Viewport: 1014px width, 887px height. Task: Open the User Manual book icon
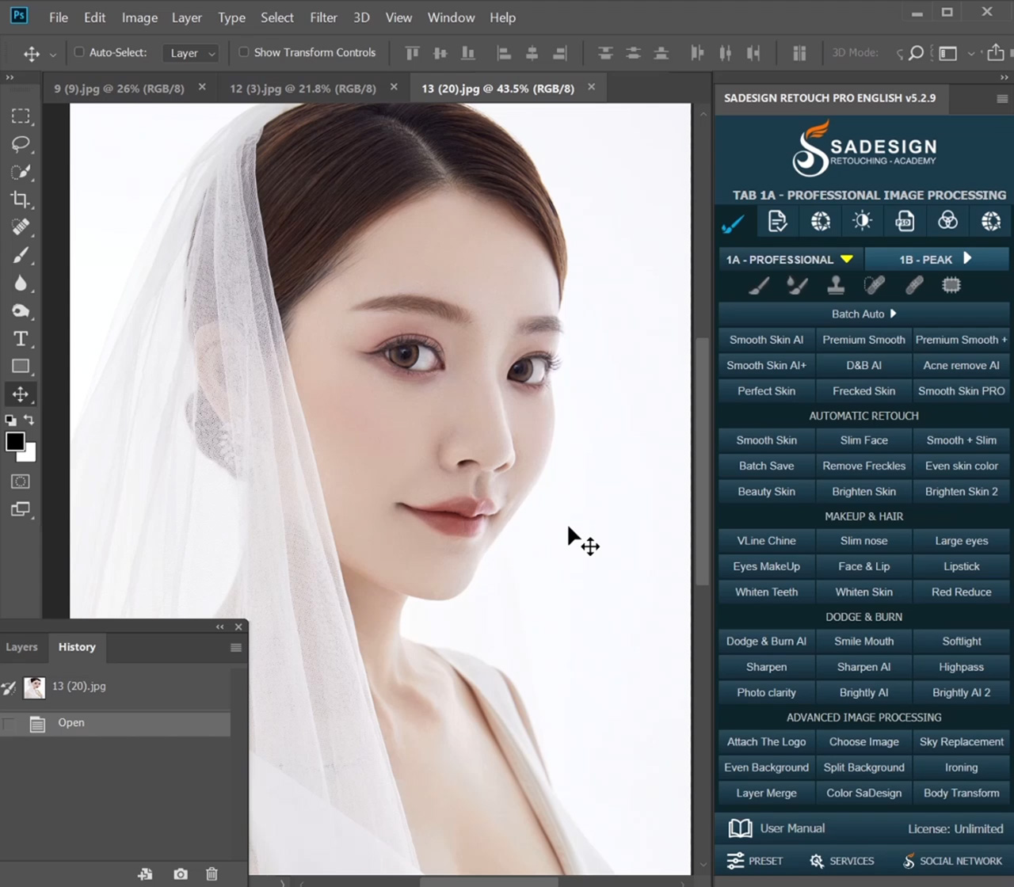click(740, 828)
